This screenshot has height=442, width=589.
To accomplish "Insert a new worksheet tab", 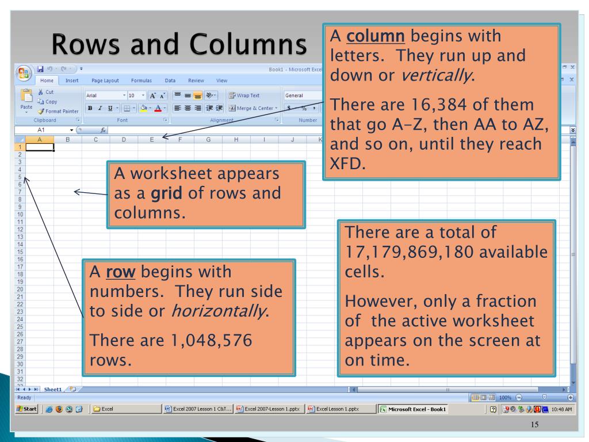I will pyautogui.click(x=73, y=390).
